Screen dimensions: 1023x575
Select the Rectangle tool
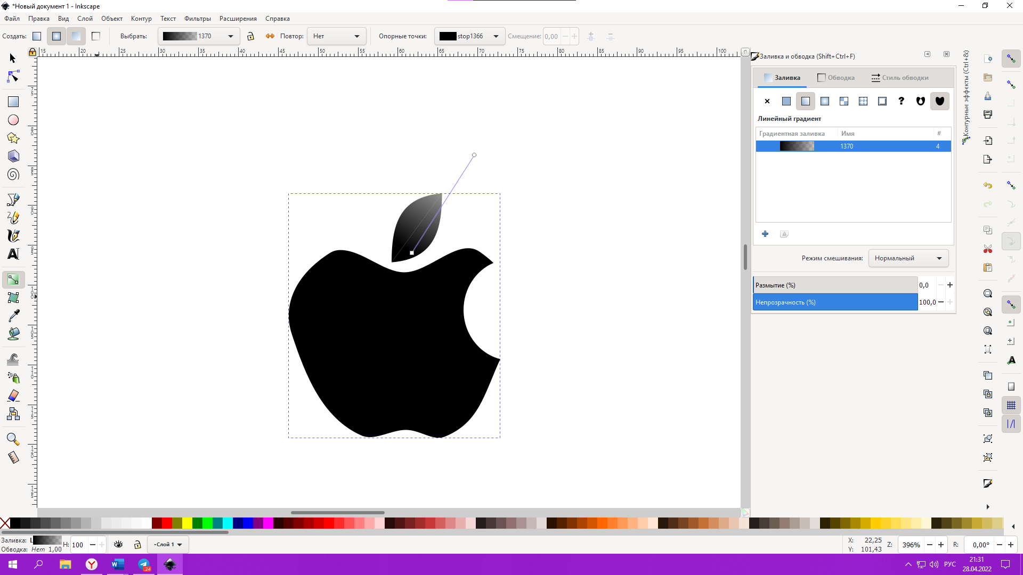coord(13,102)
